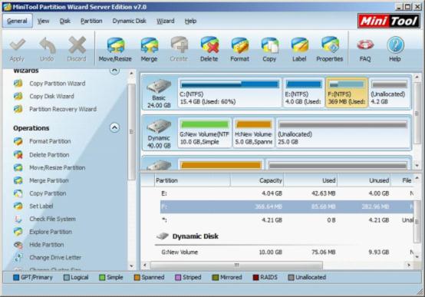Select the *: 4.21 GB unallocated row
Screen dimensions: 425x297
(287, 220)
